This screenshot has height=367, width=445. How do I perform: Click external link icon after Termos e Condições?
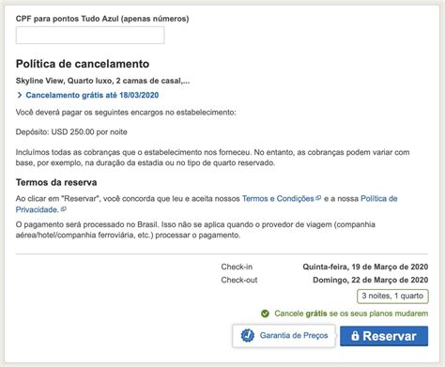318,198
